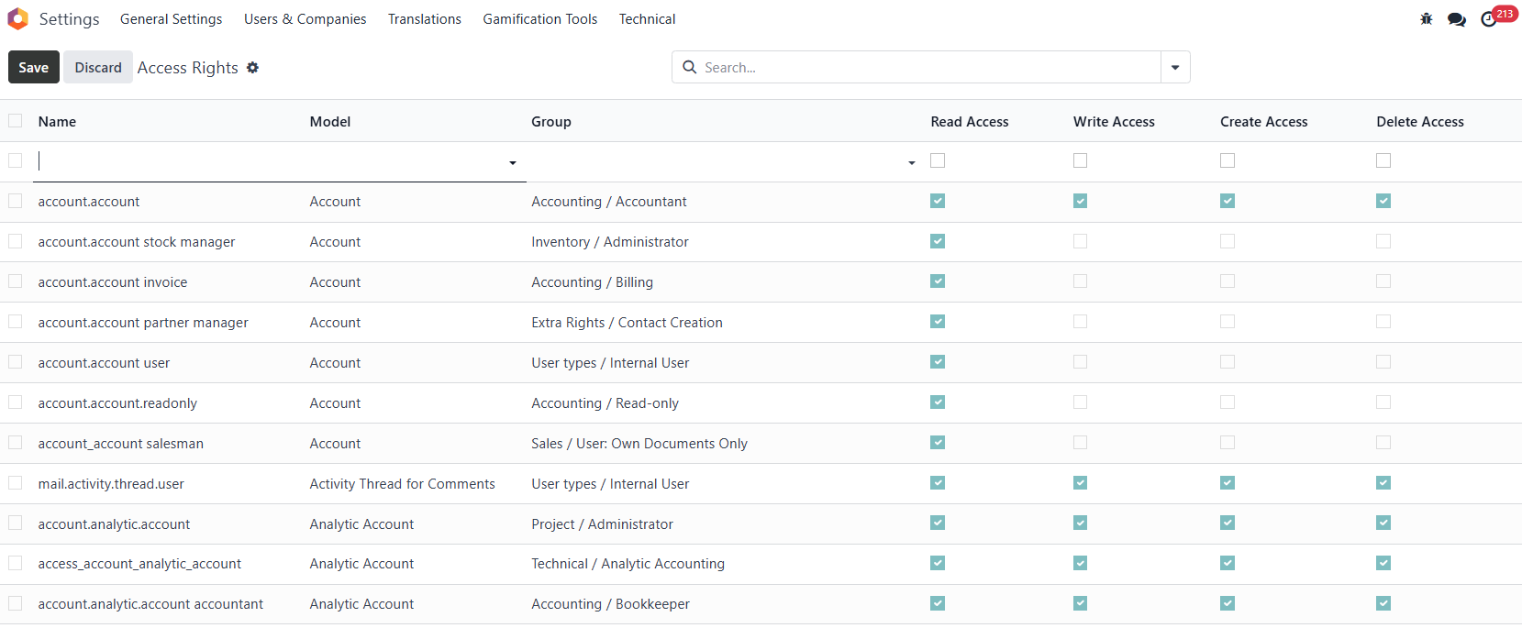Check Delete Access for account.account invoice
The width and height of the screenshot is (1522, 628).
coord(1383,281)
